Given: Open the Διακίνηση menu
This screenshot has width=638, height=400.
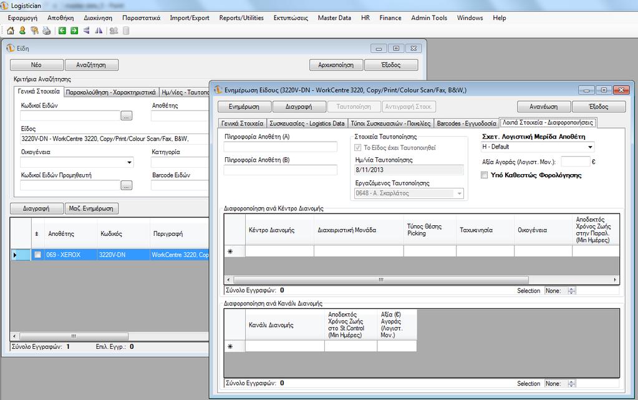Looking at the screenshot, I should tap(98, 18).
